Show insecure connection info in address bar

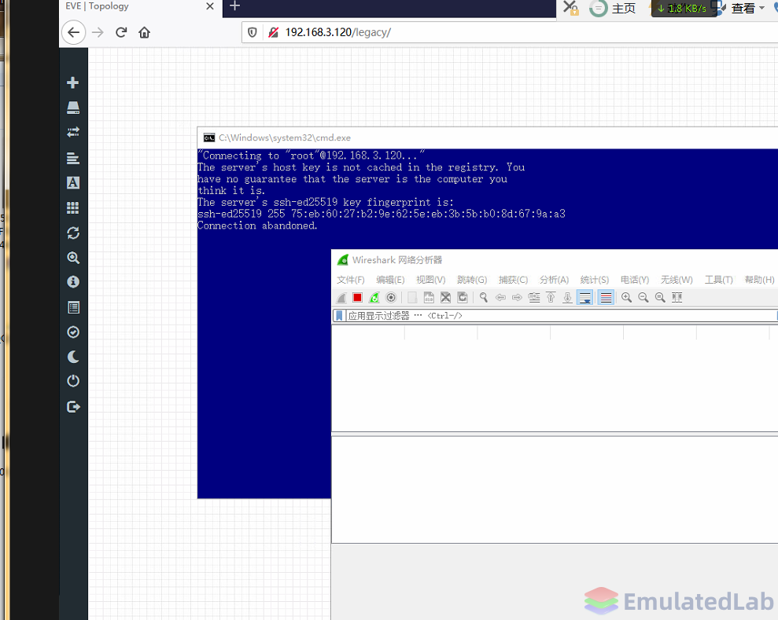click(x=273, y=33)
